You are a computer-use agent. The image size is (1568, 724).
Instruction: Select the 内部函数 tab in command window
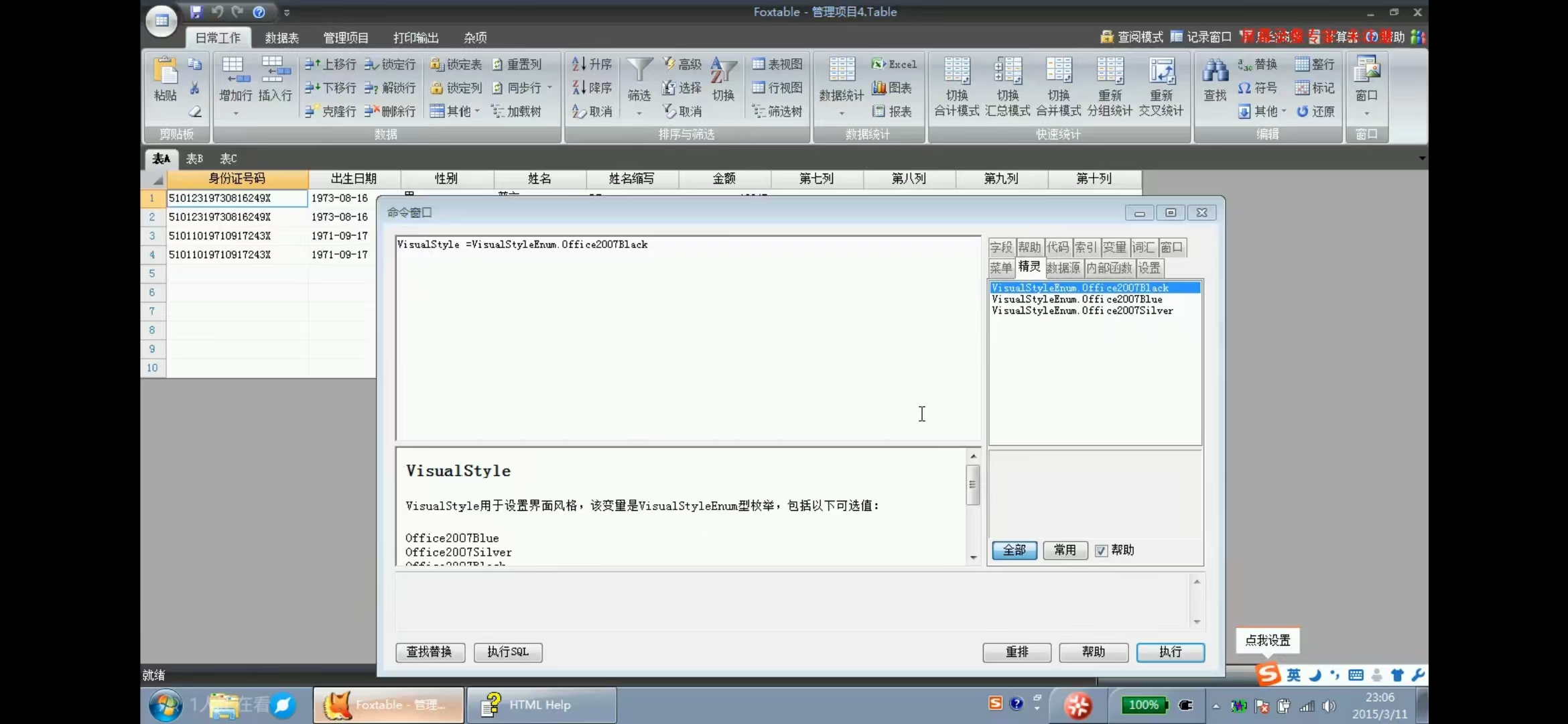(x=1109, y=268)
